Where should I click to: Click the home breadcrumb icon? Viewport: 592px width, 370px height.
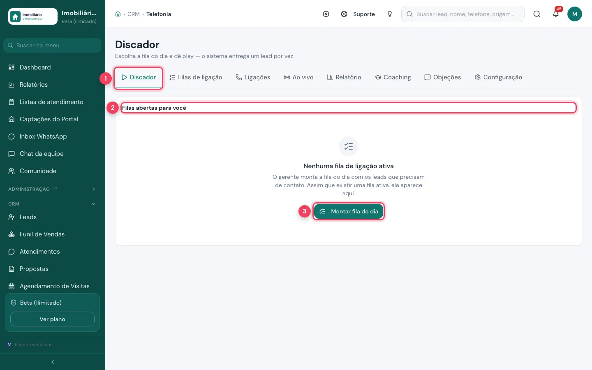[x=118, y=14]
